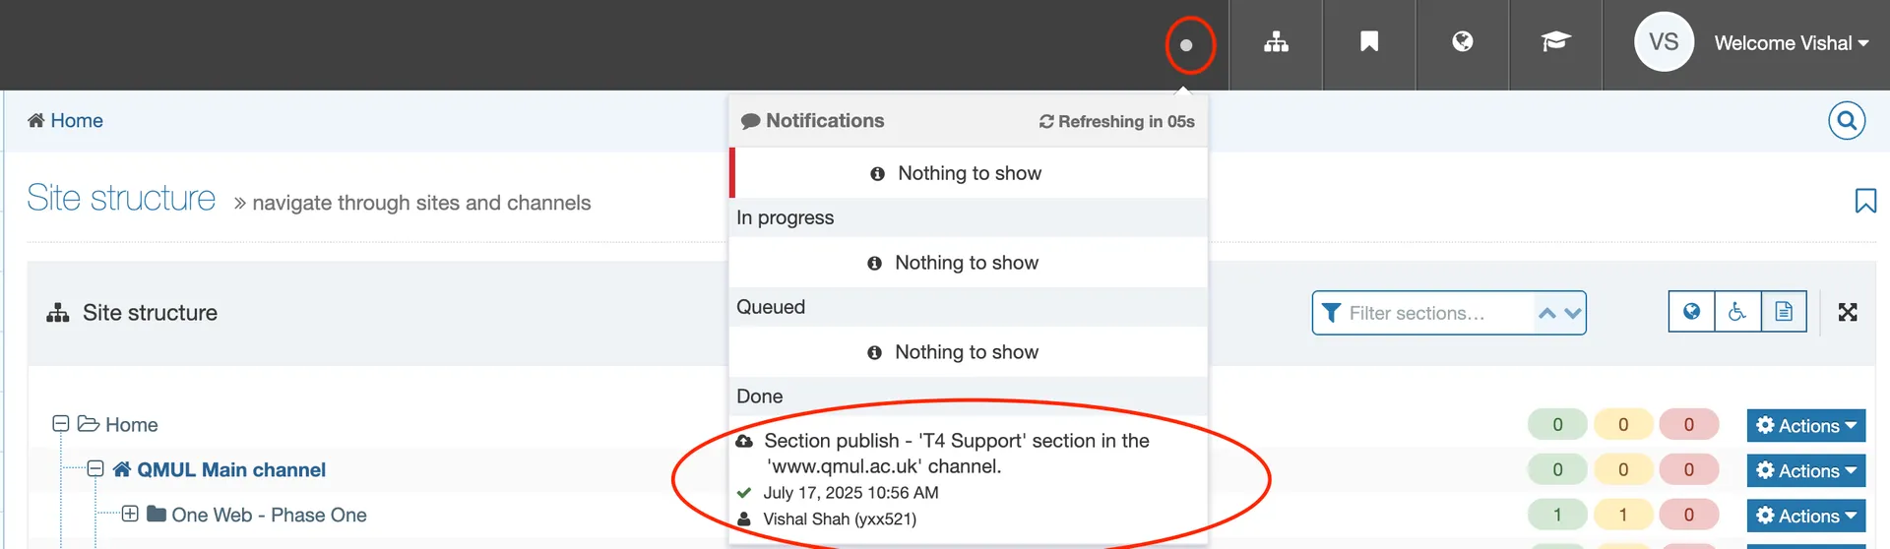
Task: Toggle the document view button
Action: coord(1784,312)
